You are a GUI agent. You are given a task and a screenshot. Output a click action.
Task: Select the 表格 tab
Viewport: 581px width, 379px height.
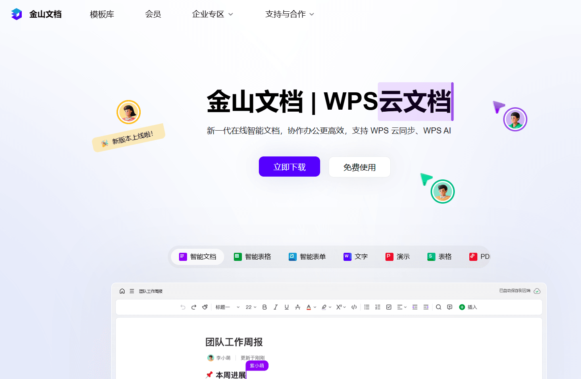coord(439,257)
